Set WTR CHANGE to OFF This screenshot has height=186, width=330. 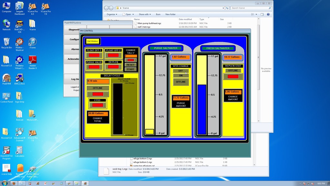tap(180, 71)
